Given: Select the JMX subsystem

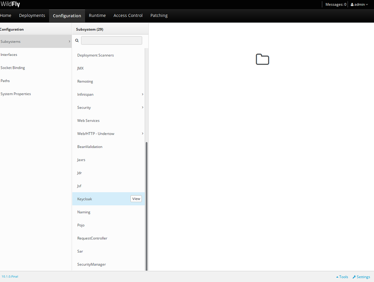Looking at the screenshot, I should 80,68.
